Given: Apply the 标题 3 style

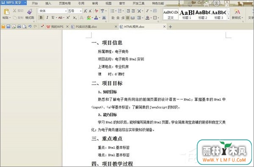Looking at the screenshot, I should click(219, 14).
